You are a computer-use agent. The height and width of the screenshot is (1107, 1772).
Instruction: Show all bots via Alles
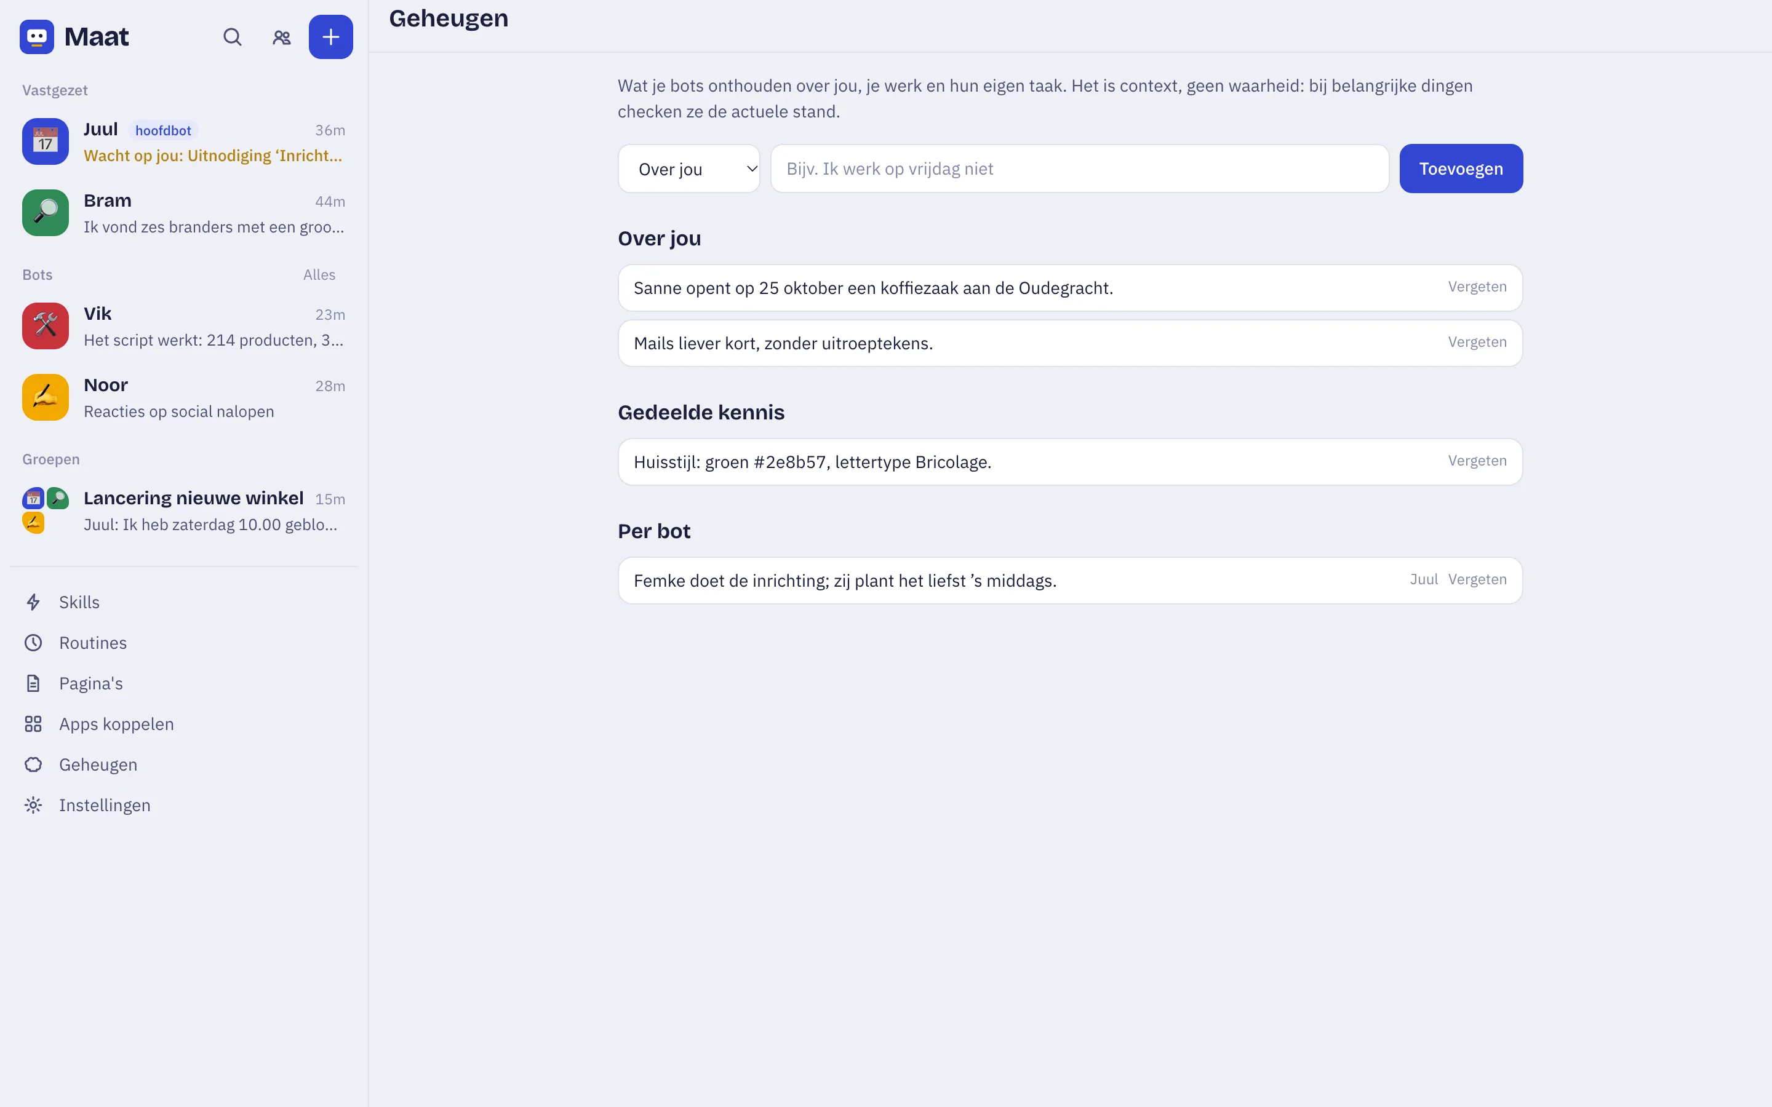pyautogui.click(x=319, y=274)
